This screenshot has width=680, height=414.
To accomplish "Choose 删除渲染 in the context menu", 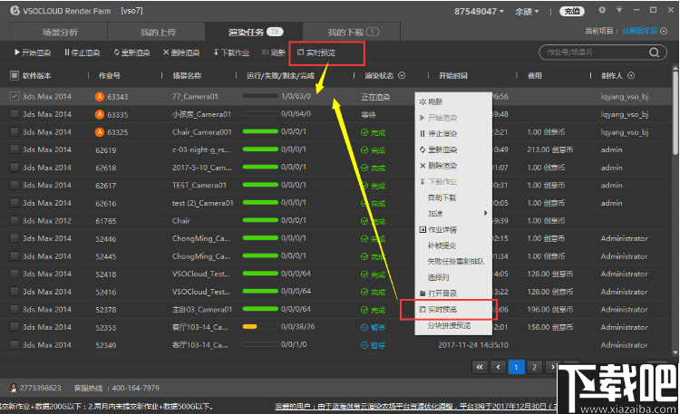I will click(453, 166).
